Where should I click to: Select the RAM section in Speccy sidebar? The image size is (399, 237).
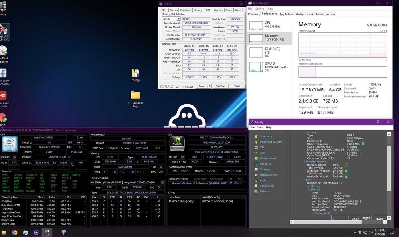click(263, 153)
